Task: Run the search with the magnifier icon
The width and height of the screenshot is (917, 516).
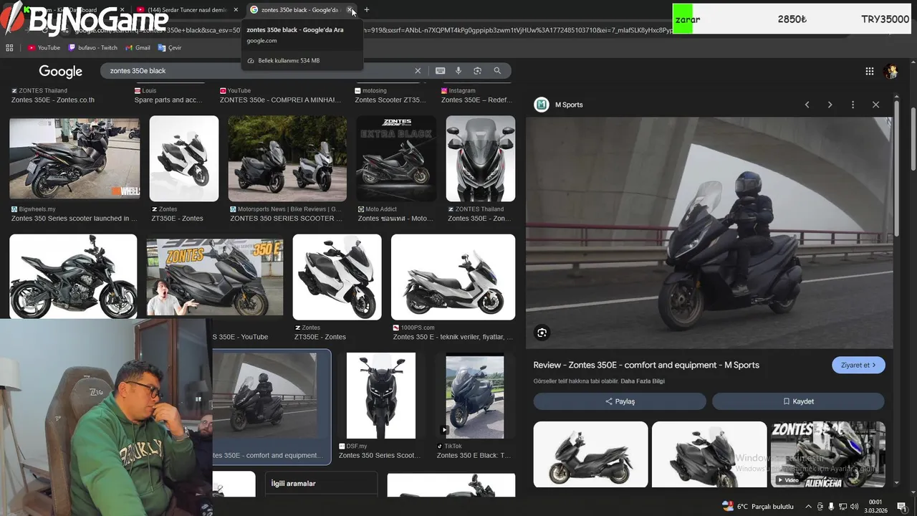Action: (x=497, y=71)
